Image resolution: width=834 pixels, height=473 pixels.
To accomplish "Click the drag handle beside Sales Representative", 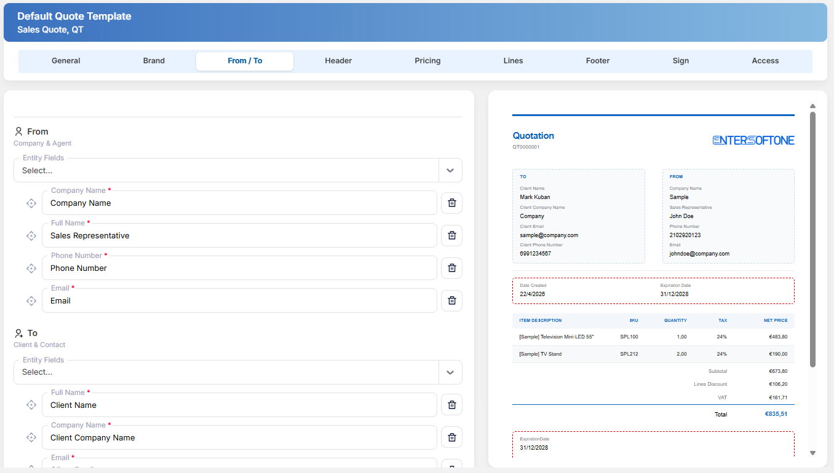I will click(x=31, y=236).
